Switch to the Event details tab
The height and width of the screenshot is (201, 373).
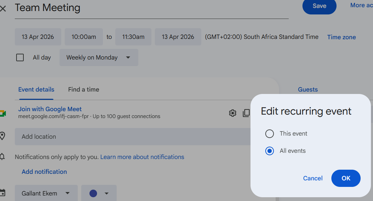(x=36, y=90)
